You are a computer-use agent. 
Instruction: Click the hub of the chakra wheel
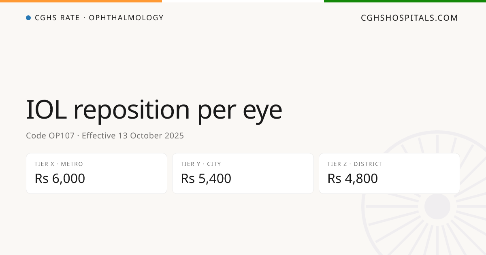tap(437, 206)
